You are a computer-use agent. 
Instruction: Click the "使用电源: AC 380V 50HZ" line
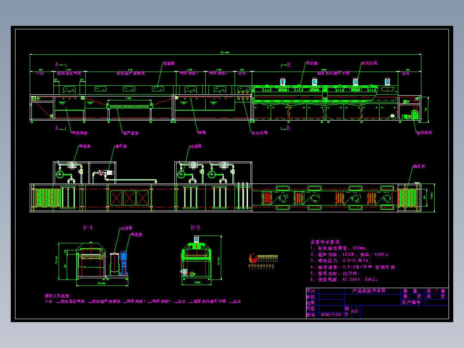[x=344, y=279]
